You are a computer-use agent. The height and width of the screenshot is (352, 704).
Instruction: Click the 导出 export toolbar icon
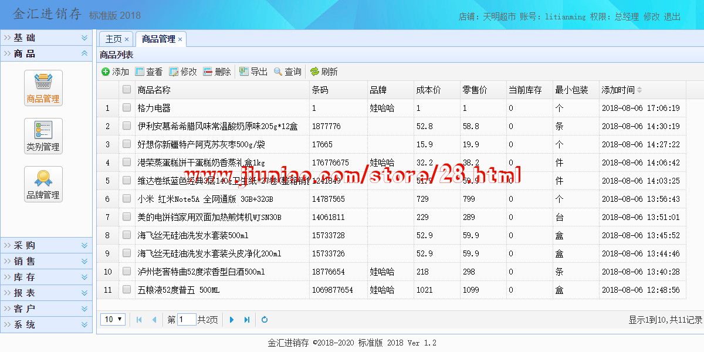244,72
